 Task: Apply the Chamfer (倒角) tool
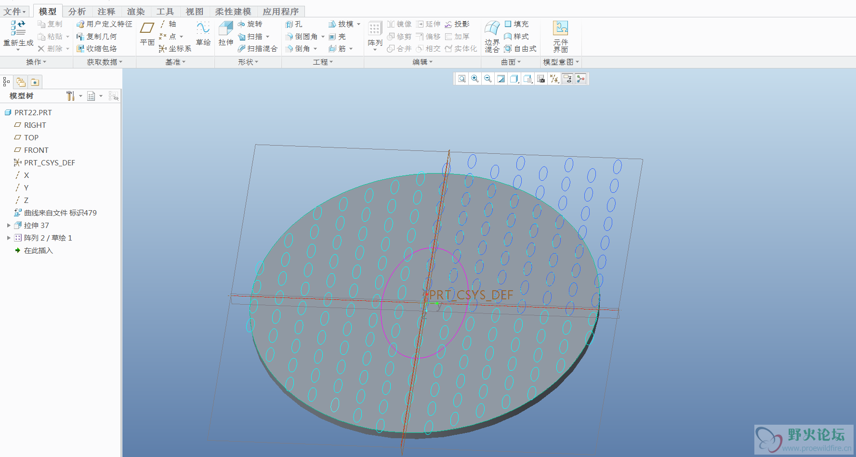pos(298,49)
